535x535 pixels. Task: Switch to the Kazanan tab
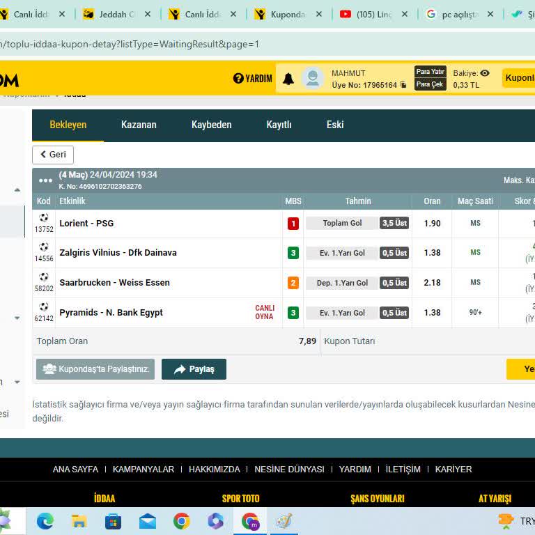coord(139,125)
